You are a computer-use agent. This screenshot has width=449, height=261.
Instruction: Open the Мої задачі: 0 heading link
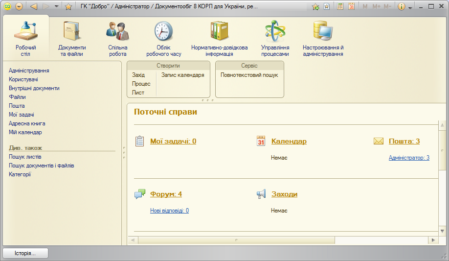173,141
